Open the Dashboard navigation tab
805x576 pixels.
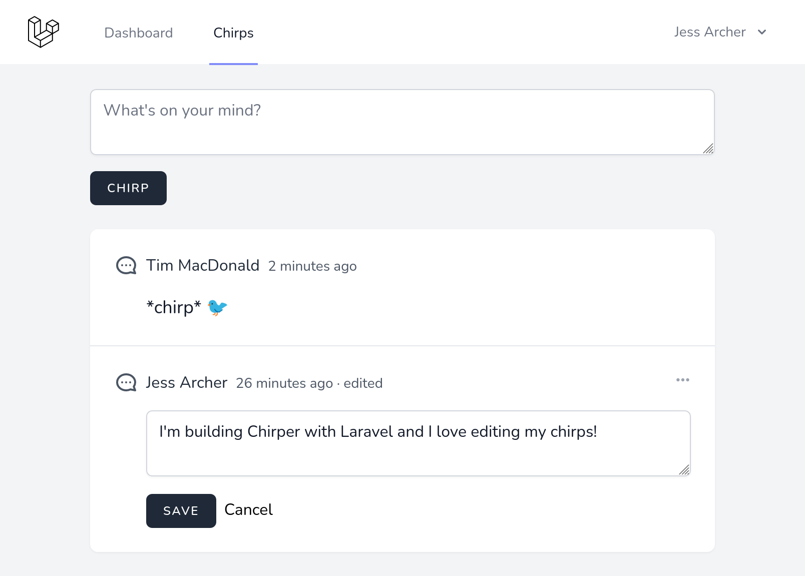(x=138, y=33)
